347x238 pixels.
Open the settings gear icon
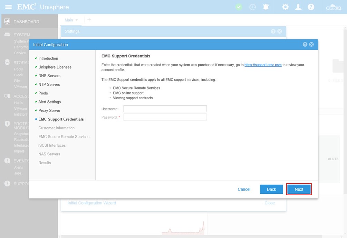point(285,7)
